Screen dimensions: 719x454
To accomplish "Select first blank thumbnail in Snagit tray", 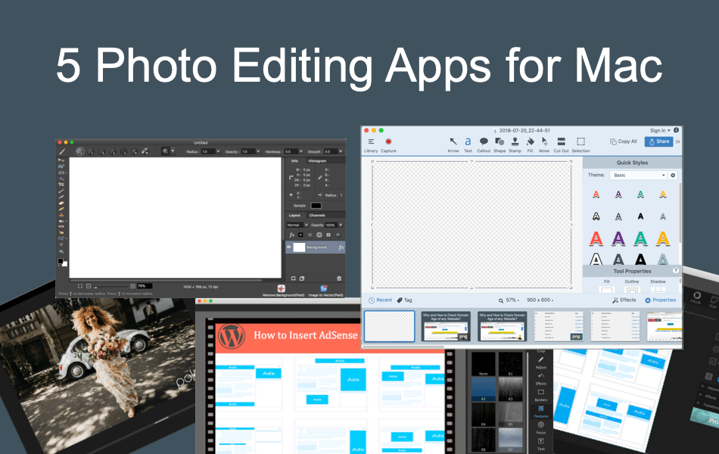I will pyautogui.click(x=389, y=326).
